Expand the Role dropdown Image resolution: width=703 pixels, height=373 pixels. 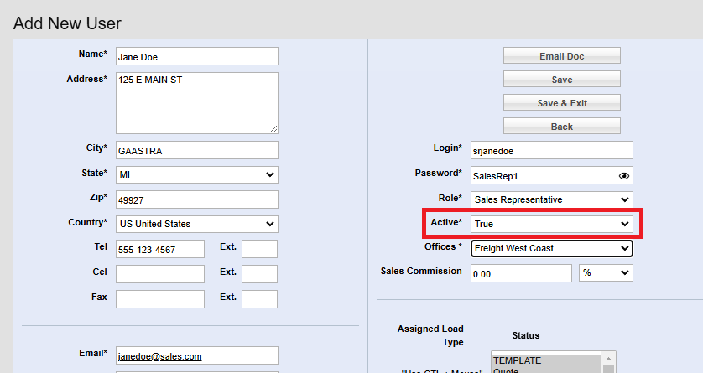(551, 199)
